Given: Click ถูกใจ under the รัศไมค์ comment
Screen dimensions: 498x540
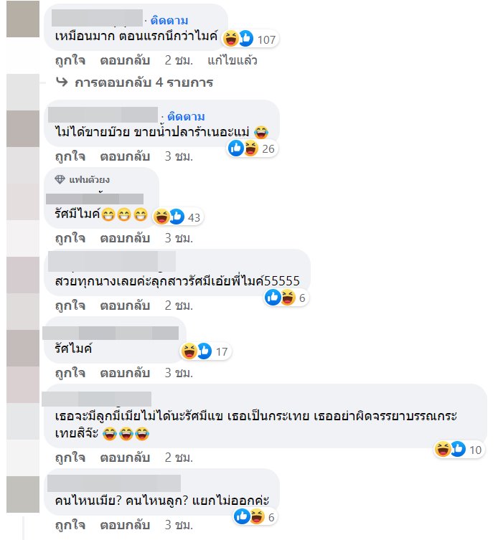Looking at the screenshot, I should point(70,373).
